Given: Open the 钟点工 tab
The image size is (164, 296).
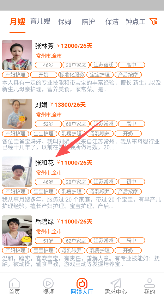Looking at the screenshot, I should tap(135, 21).
